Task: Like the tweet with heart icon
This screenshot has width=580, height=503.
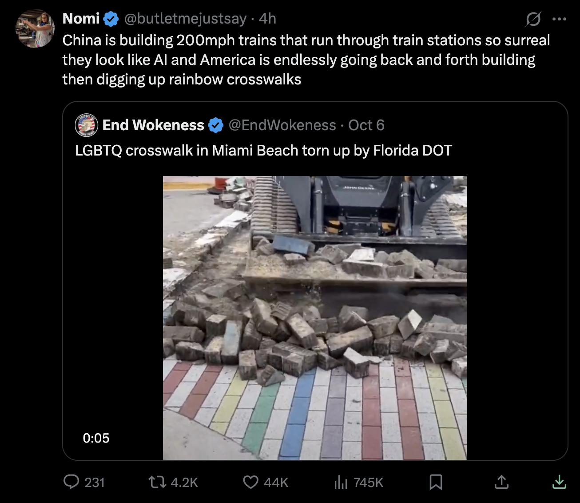Action: 251,482
